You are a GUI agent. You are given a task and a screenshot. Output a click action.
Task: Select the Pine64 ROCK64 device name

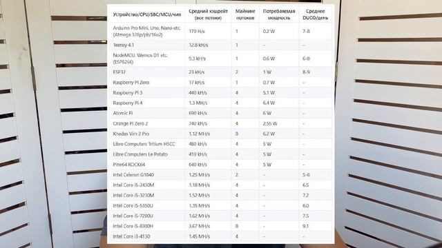tap(129, 165)
